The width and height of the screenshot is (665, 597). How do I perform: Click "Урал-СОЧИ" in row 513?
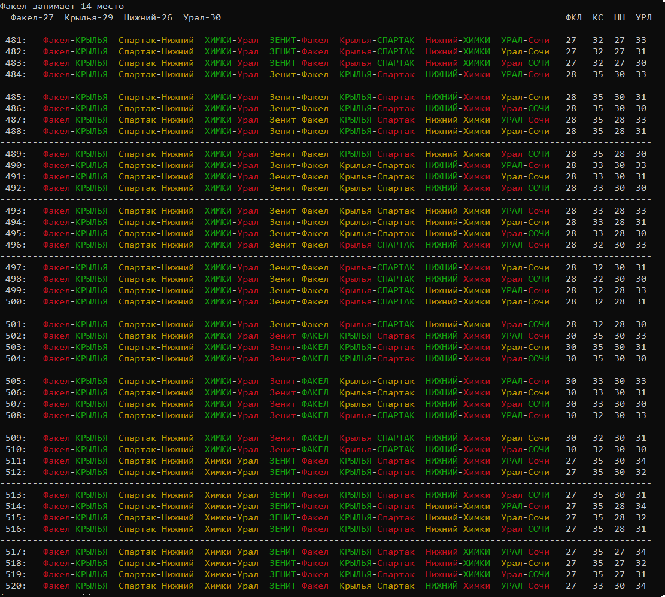(x=525, y=495)
